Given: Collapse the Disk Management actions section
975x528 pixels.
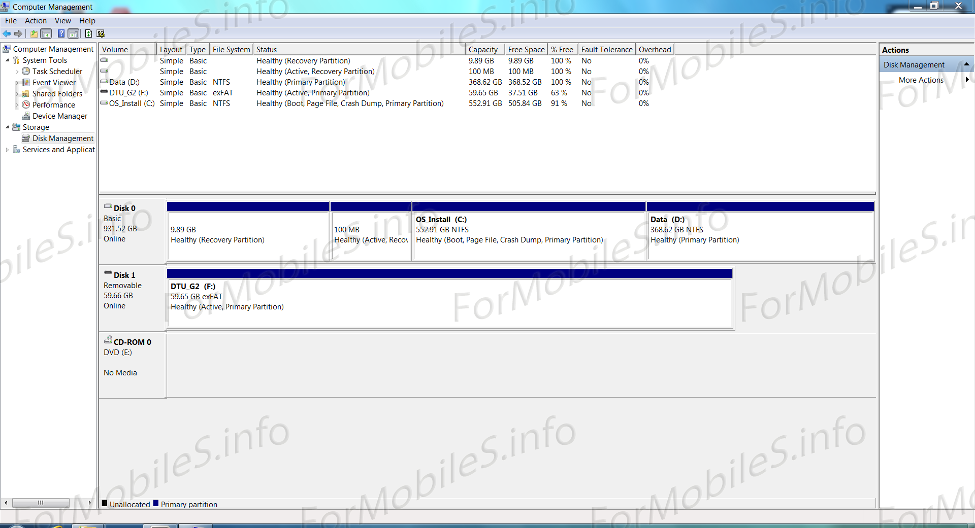Looking at the screenshot, I should click(x=966, y=64).
